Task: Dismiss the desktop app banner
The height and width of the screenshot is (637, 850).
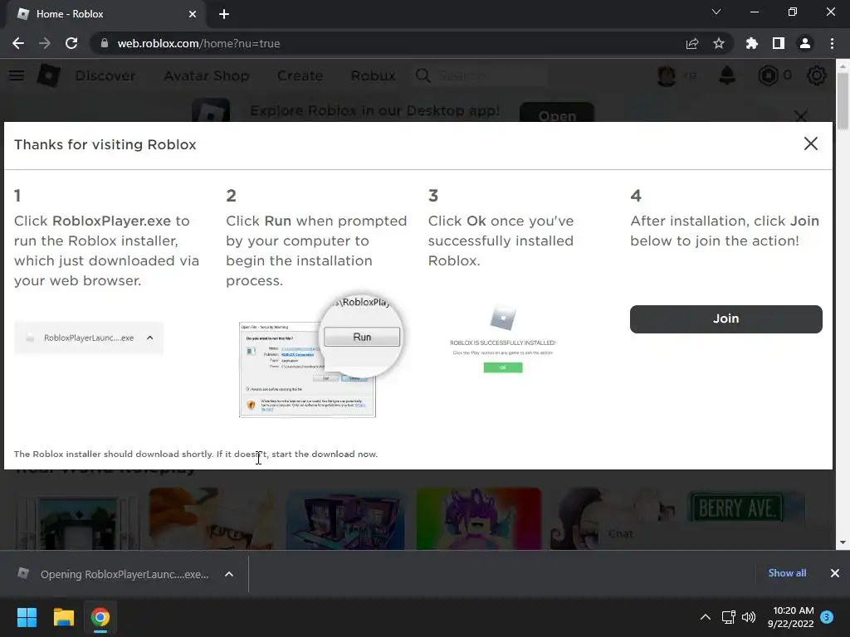Action: 801,114
